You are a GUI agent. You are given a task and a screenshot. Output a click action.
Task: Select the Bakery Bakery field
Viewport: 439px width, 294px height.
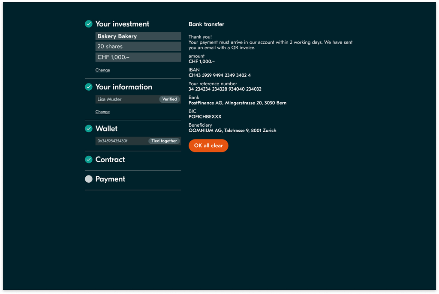pos(138,36)
